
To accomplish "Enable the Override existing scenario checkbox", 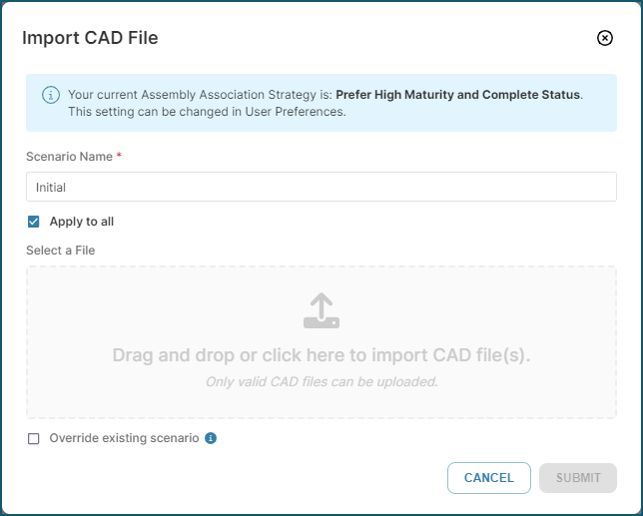I will 34,438.
